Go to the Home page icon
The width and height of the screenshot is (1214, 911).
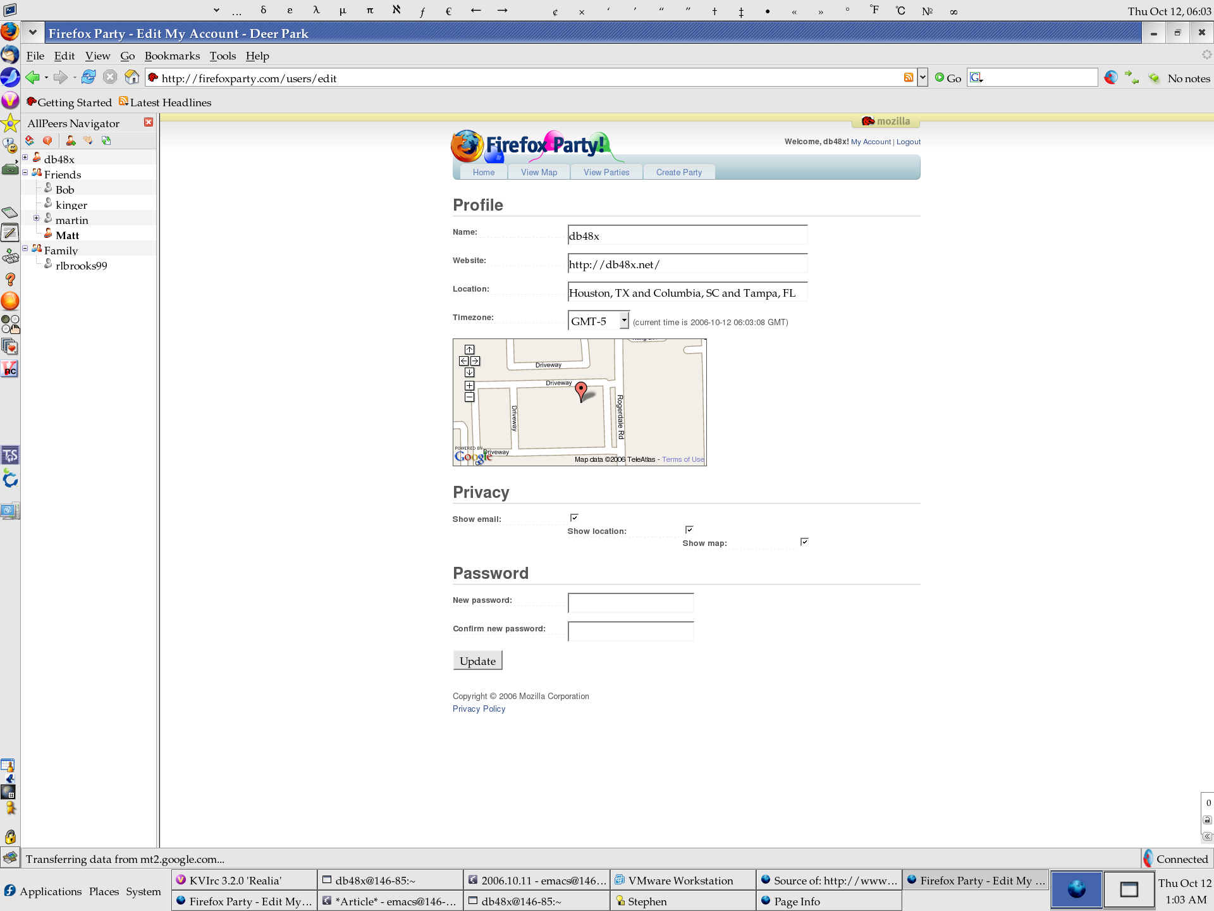pyautogui.click(x=132, y=77)
